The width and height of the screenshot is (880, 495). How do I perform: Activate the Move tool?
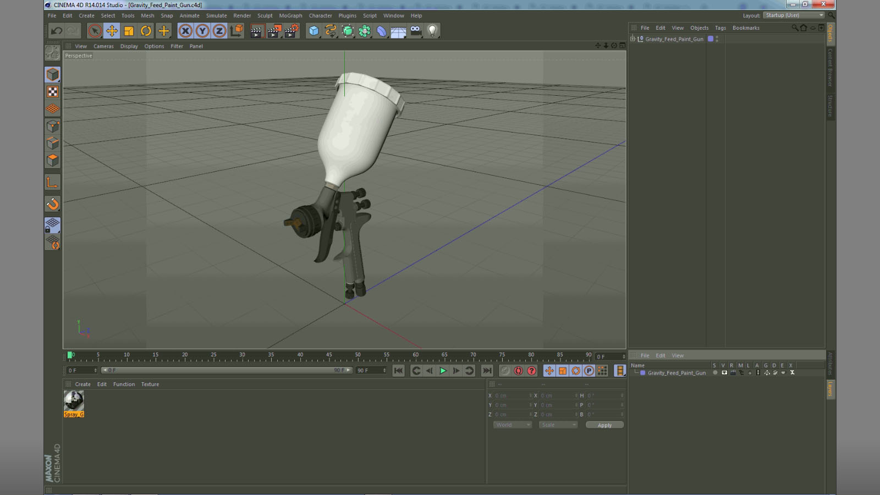click(112, 31)
